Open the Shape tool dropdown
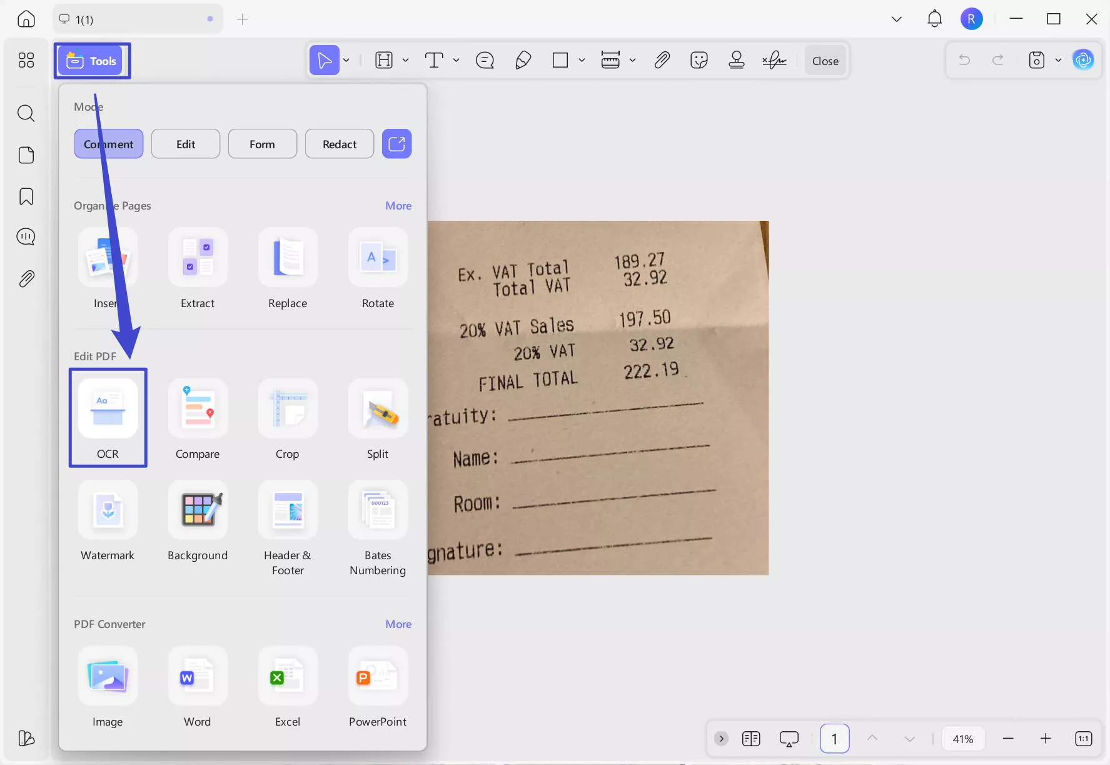The height and width of the screenshot is (765, 1110). [582, 60]
